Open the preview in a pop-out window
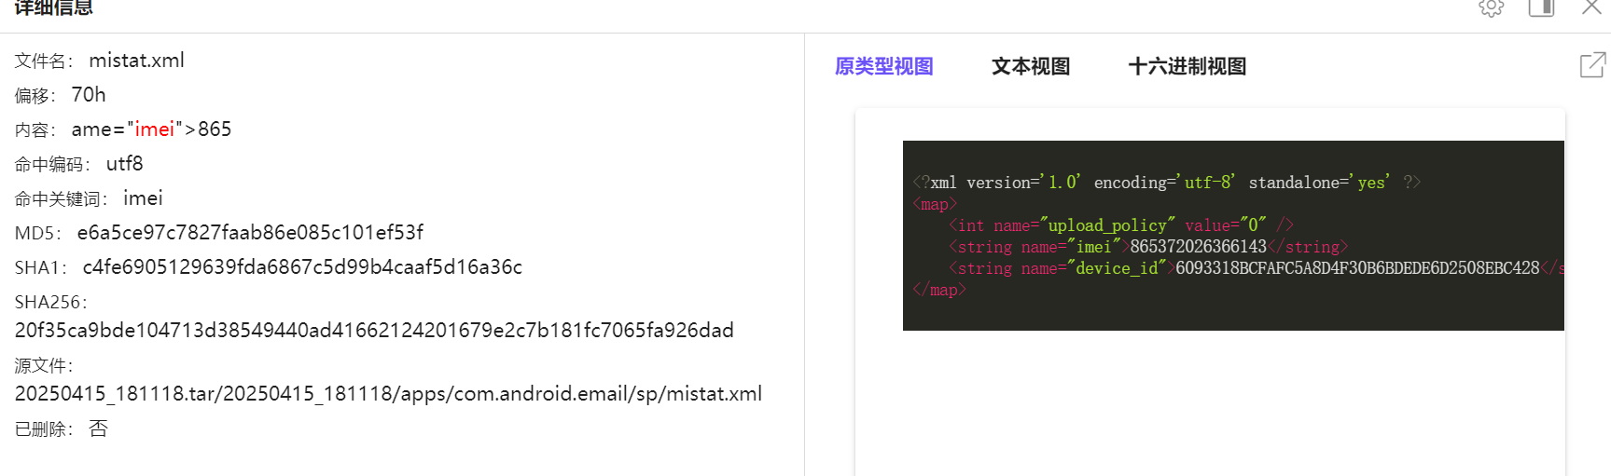 [1591, 65]
